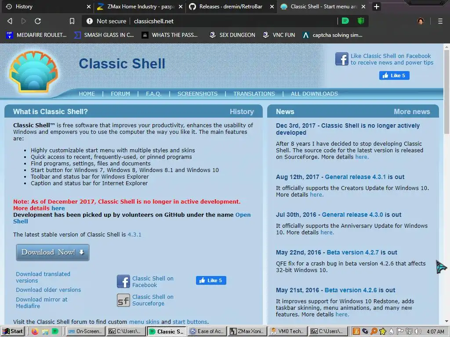The width and height of the screenshot is (450, 337).
Task: Click the first orange tray icon
Action: [x=356, y=331]
